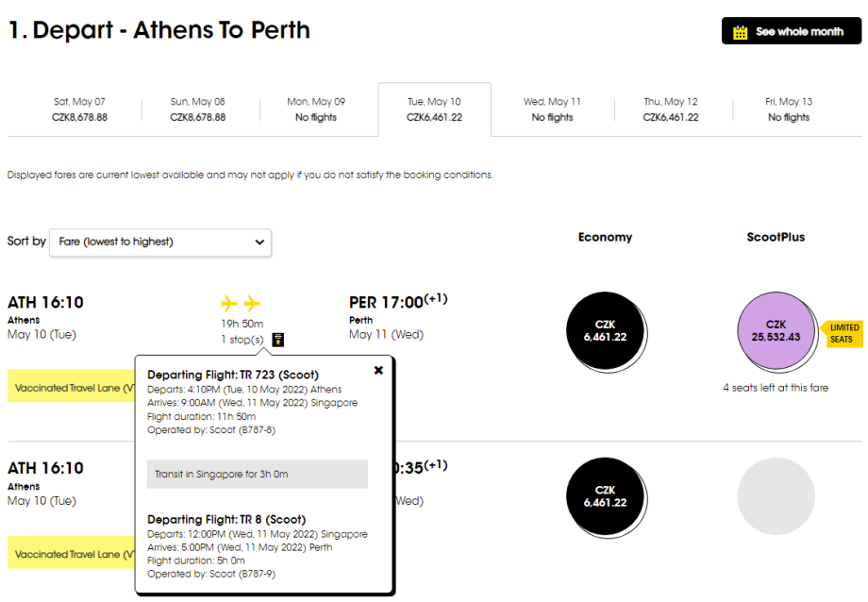Click the stopover info icon beside 1 stop(s)
The height and width of the screenshot is (602, 868).
coord(278,340)
